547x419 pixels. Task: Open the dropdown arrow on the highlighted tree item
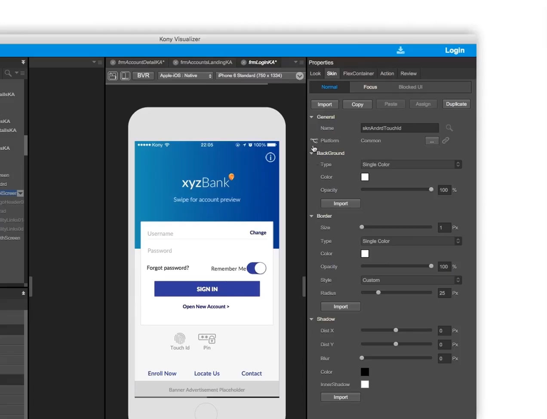point(20,193)
